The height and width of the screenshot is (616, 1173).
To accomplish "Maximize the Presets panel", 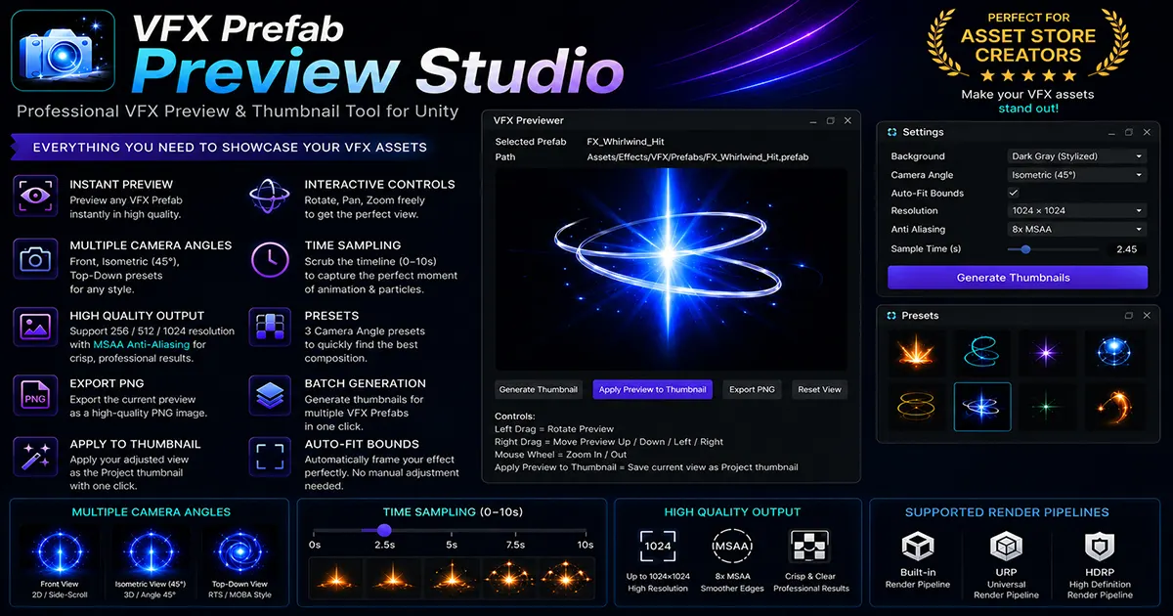I will [x=1128, y=316].
